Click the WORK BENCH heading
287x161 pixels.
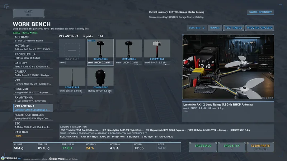32,24
